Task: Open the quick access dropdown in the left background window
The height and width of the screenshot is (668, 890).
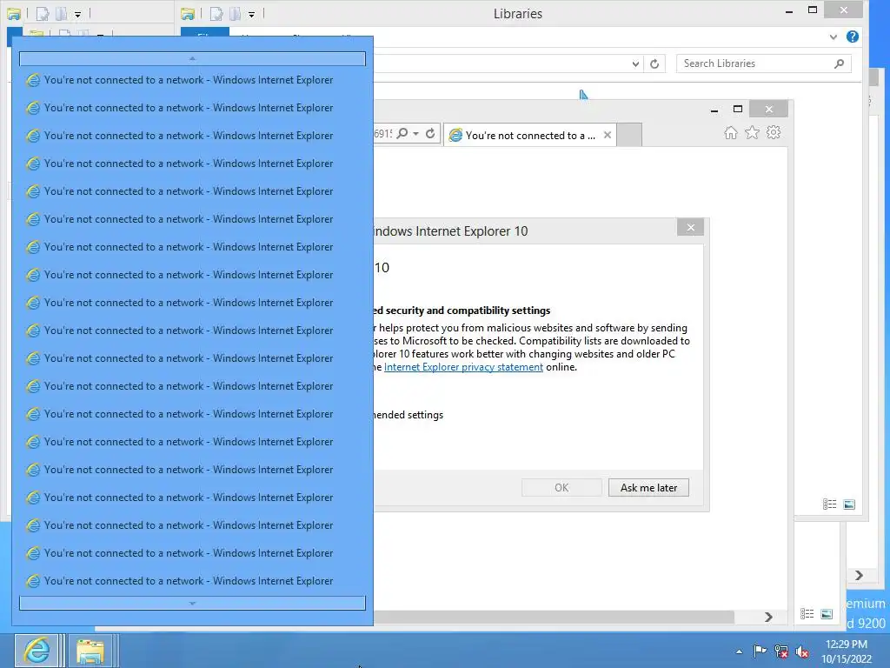Action: coord(77,14)
